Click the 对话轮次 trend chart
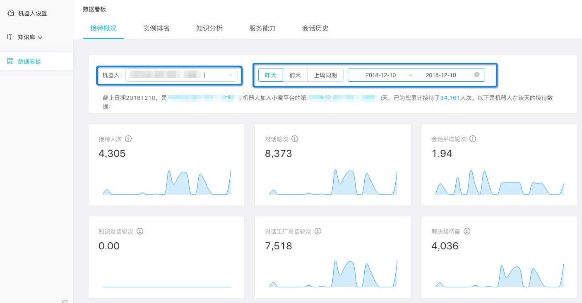Screen dimensions: 582x303 click(x=333, y=182)
